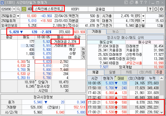Click the 17:00:21 trade row
The height and width of the screenshot is (116, 166).
[x=123, y=112]
